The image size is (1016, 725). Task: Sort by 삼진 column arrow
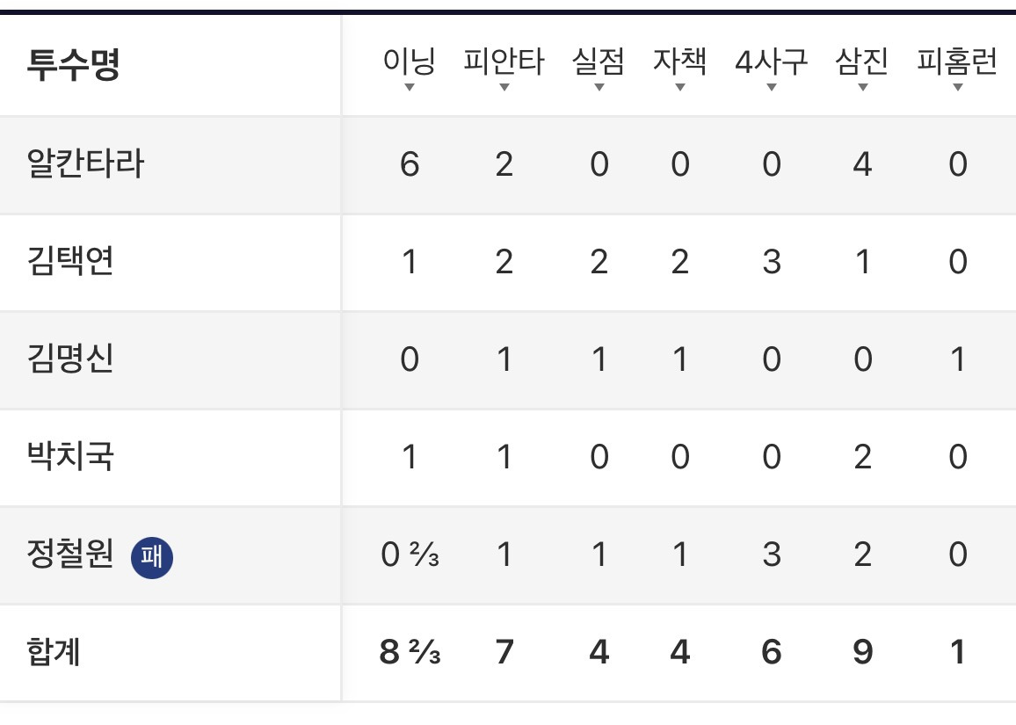click(862, 88)
